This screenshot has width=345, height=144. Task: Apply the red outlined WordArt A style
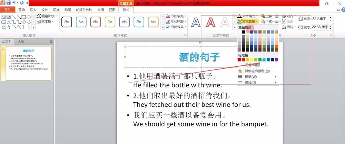coord(210,22)
